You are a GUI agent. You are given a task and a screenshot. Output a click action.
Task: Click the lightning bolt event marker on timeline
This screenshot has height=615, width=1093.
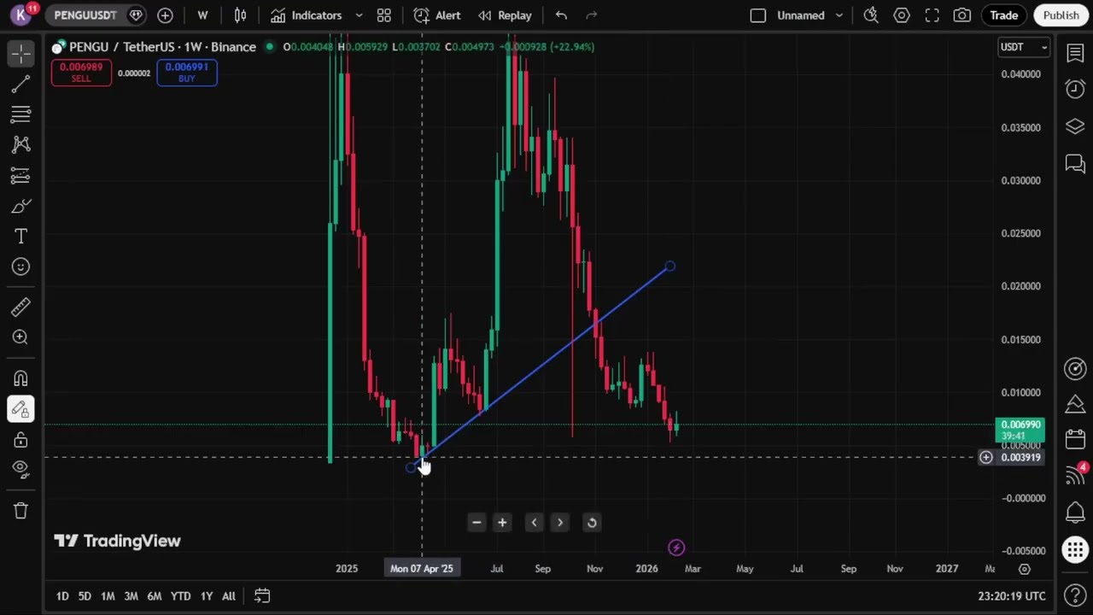[x=676, y=548]
